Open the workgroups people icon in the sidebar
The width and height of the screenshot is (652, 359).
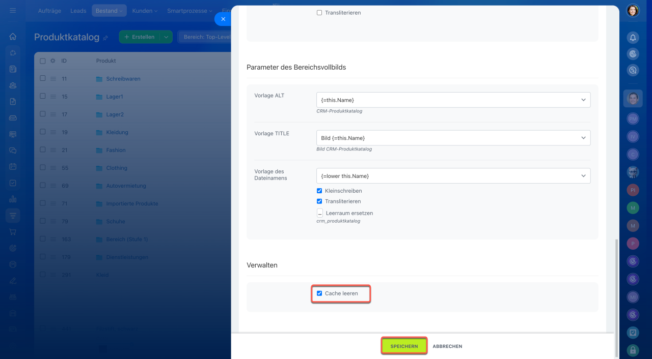[13, 85]
